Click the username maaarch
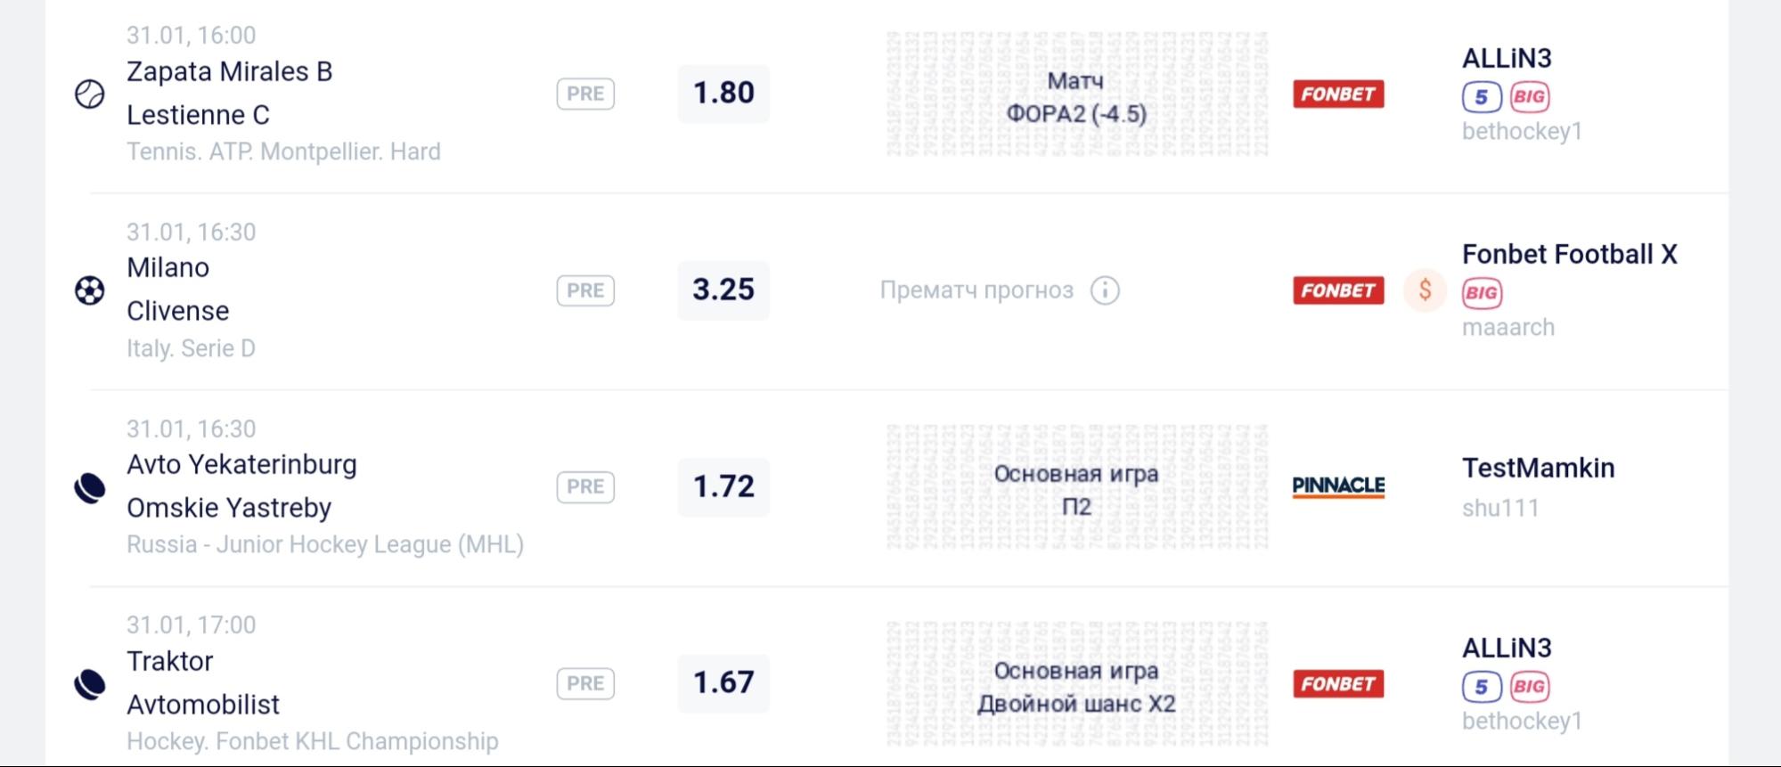The width and height of the screenshot is (1781, 767). pyautogui.click(x=1507, y=327)
